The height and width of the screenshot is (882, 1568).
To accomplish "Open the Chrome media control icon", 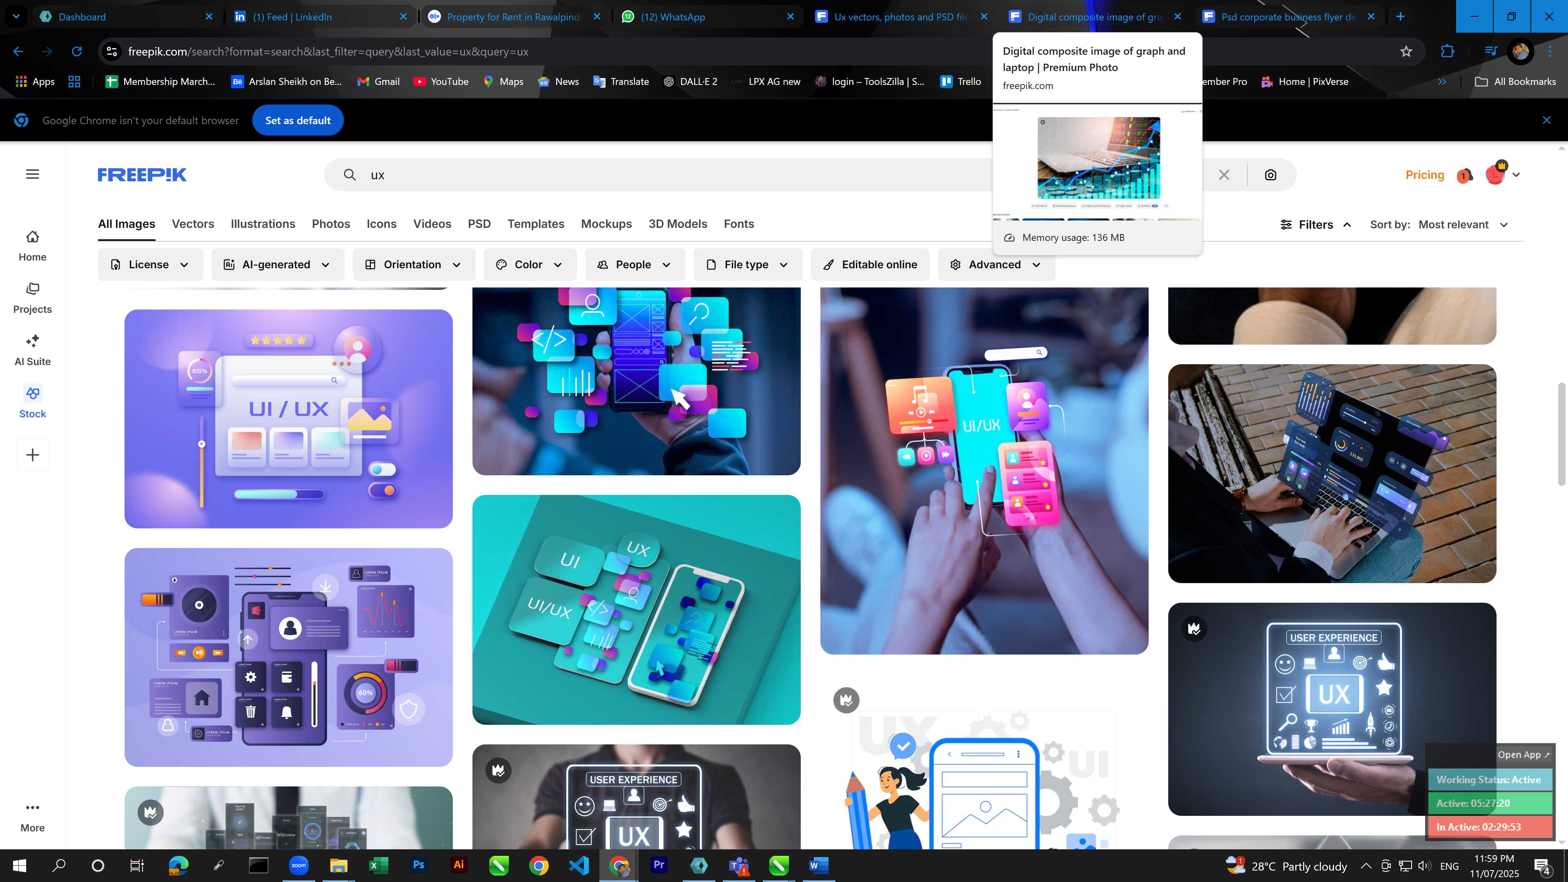I will pyautogui.click(x=1491, y=51).
